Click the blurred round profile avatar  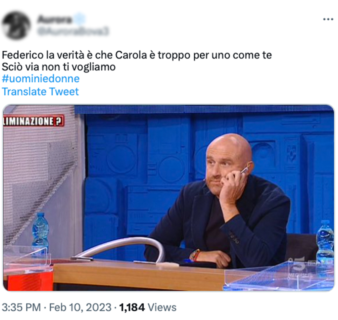16,25
